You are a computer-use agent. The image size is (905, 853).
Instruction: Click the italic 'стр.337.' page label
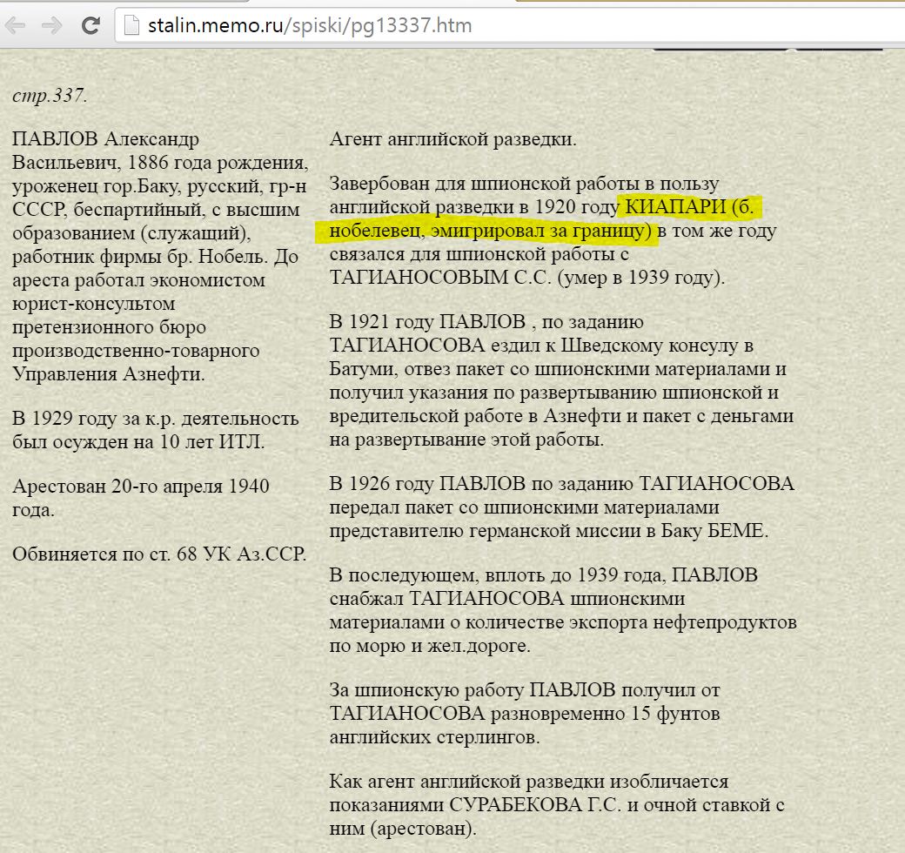(50, 95)
